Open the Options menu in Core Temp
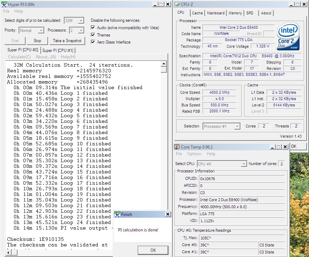The height and width of the screenshot is (257, 309). click(x=194, y=154)
